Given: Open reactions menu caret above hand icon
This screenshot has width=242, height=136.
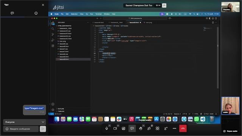Looking at the screenshot, I should [143, 126].
